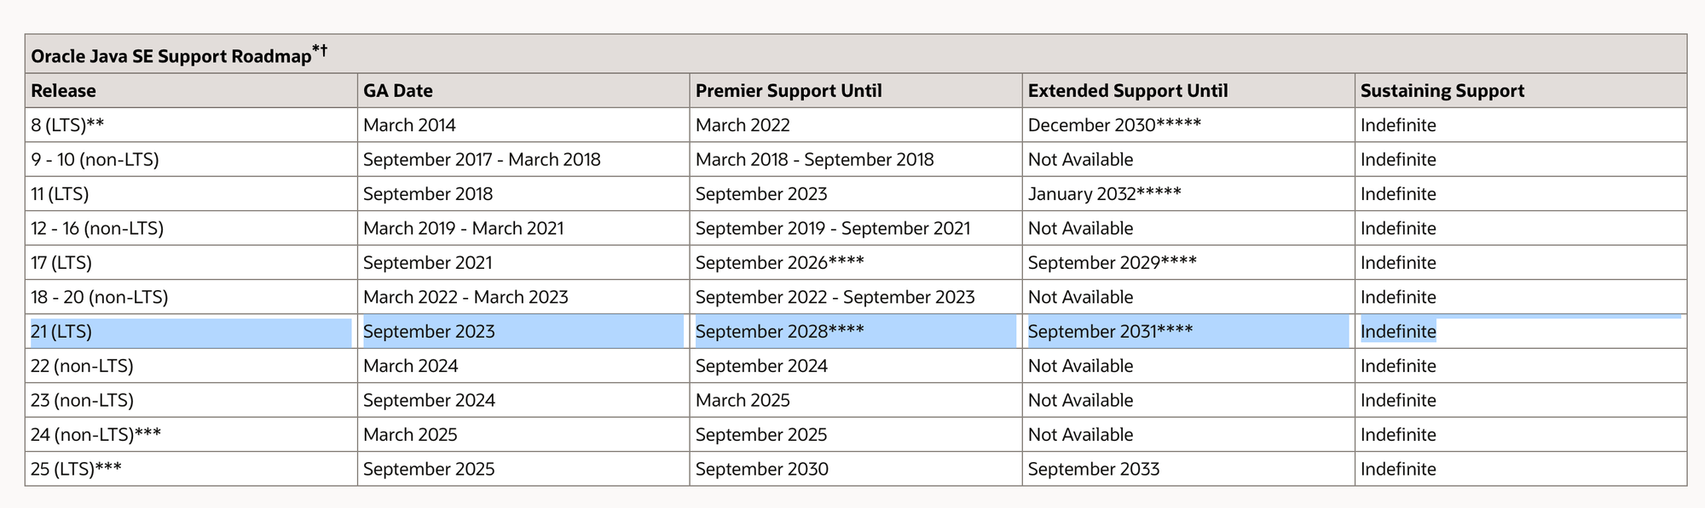The height and width of the screenshot is (508, 1705).
Task: Select the 'September 2033' extended support cell
Action: tap(1188, 469)
